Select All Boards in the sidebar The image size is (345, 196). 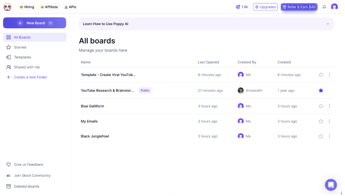(35, 37)
